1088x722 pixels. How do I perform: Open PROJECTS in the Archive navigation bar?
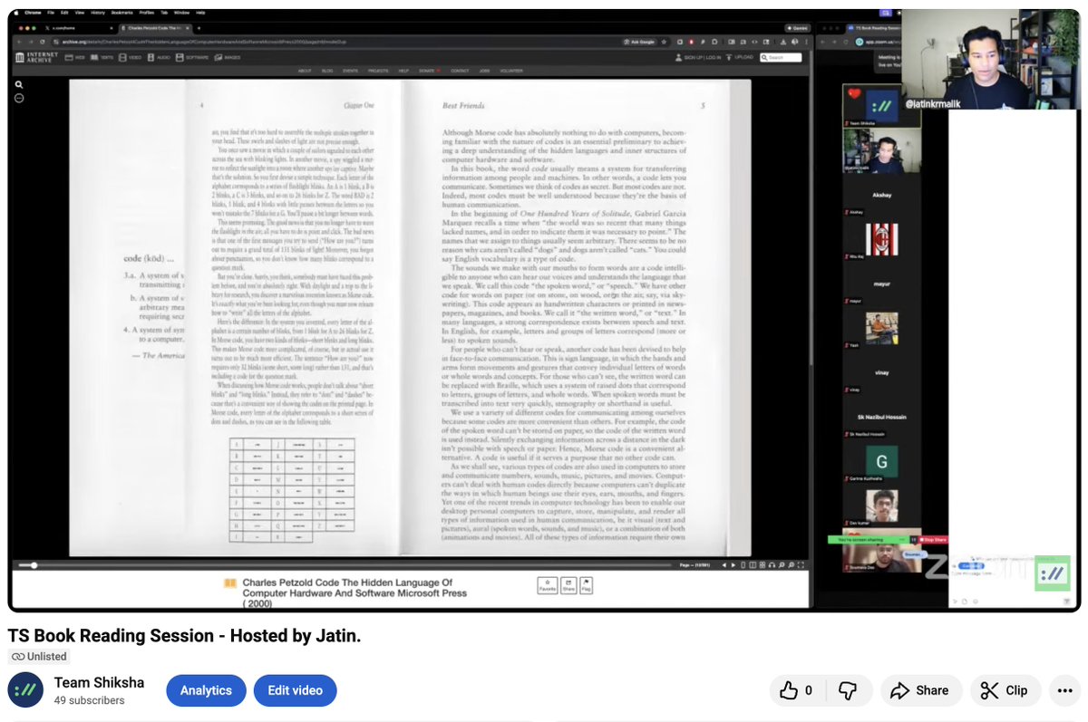coord(378,71)
